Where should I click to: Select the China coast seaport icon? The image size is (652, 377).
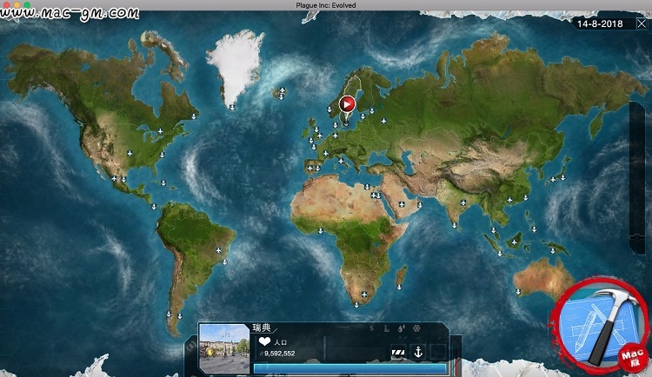tap(526, 197)
